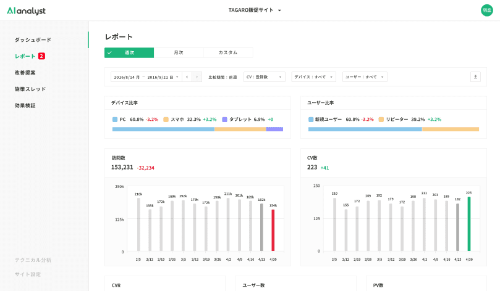Click the red notification badge 2
The width and height of the screenshot is (500, 291).
pyautogui.click(x=41, y=56)
